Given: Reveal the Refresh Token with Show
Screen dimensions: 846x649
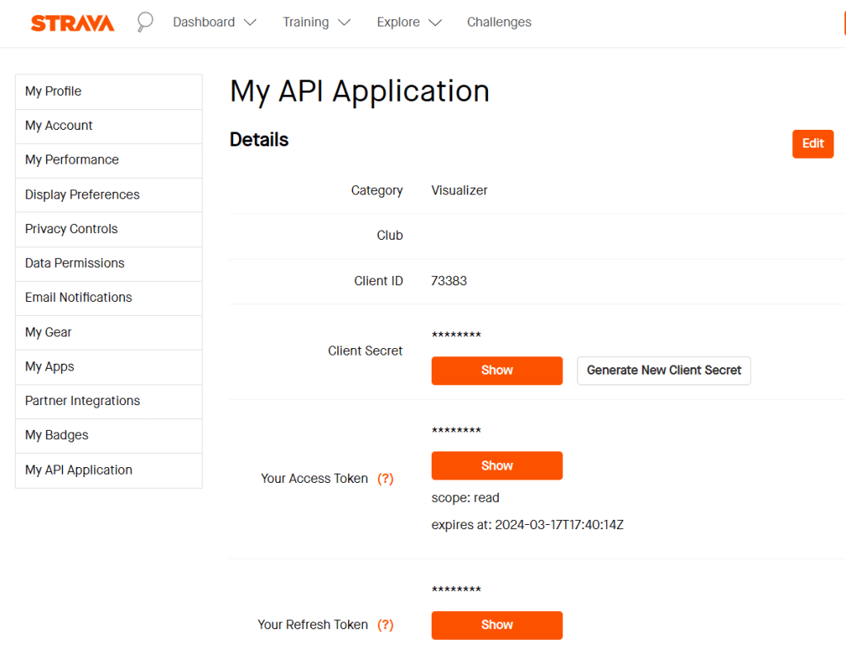Looking at the screenshot, I should 496,625.
